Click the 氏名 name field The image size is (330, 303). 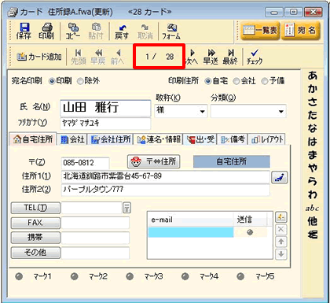coord(105,108)
